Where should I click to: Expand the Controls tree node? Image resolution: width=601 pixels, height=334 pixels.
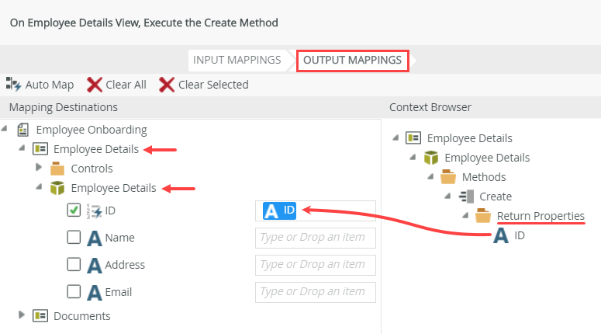[40, 169]
